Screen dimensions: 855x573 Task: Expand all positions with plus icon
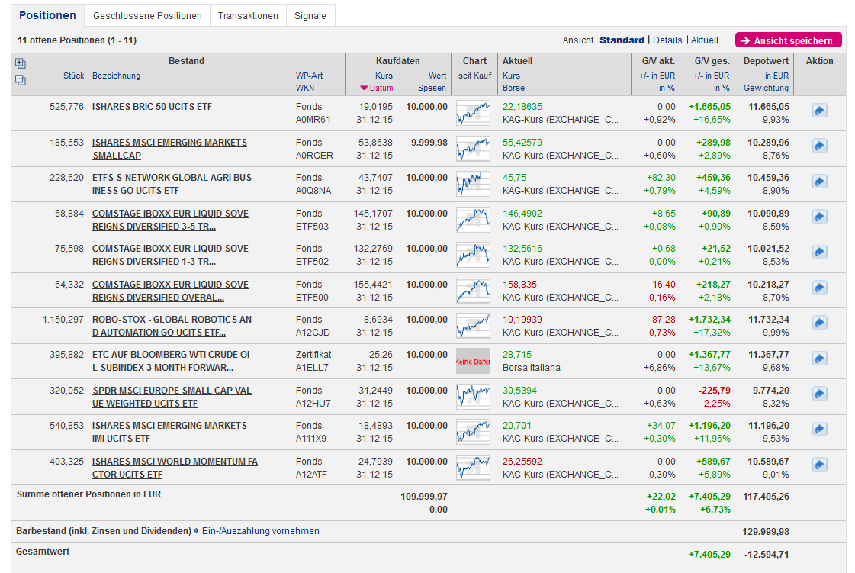pyautogui.click(x=21, y=63)
